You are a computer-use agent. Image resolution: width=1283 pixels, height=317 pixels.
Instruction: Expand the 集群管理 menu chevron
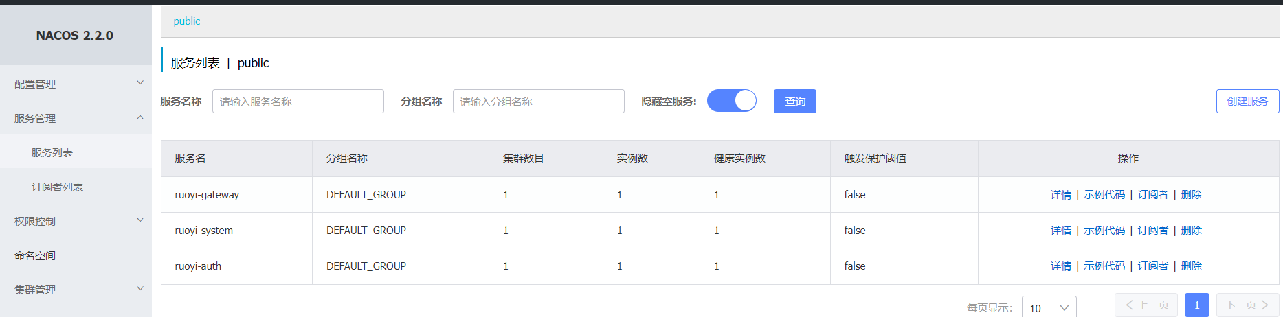tap(140, 289)
